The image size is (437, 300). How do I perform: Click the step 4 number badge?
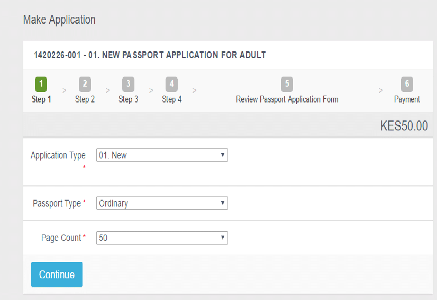pyautogui.click(x=171, y=84)
